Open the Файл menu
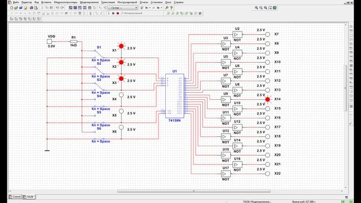This screenshot has width=361, height=203. [16, 2]
